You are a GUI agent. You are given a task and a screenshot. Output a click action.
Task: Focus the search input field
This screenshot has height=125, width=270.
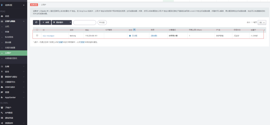point(84,22)
